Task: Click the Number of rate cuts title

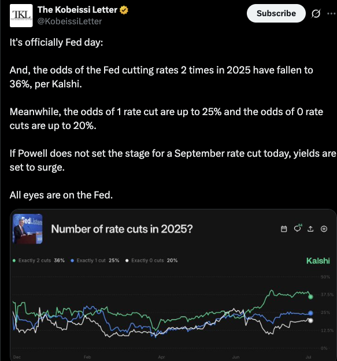Action: 122,229
